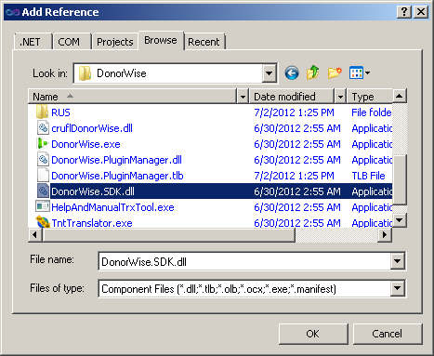Click the Add Reference title bar icon

13,12
